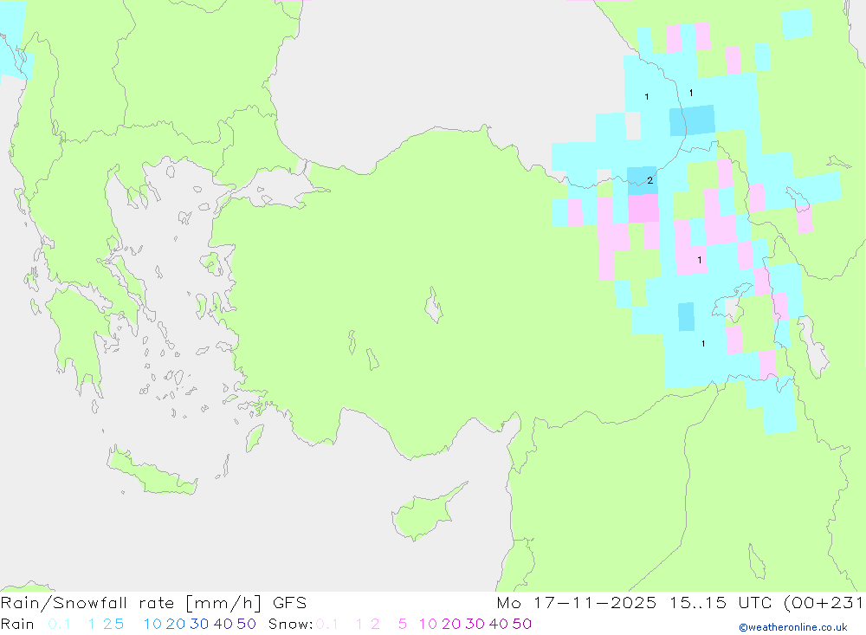Click the "15..15 UTC" time text
Image resolution: width=866 pixels, height=635 pixels.
721,603
